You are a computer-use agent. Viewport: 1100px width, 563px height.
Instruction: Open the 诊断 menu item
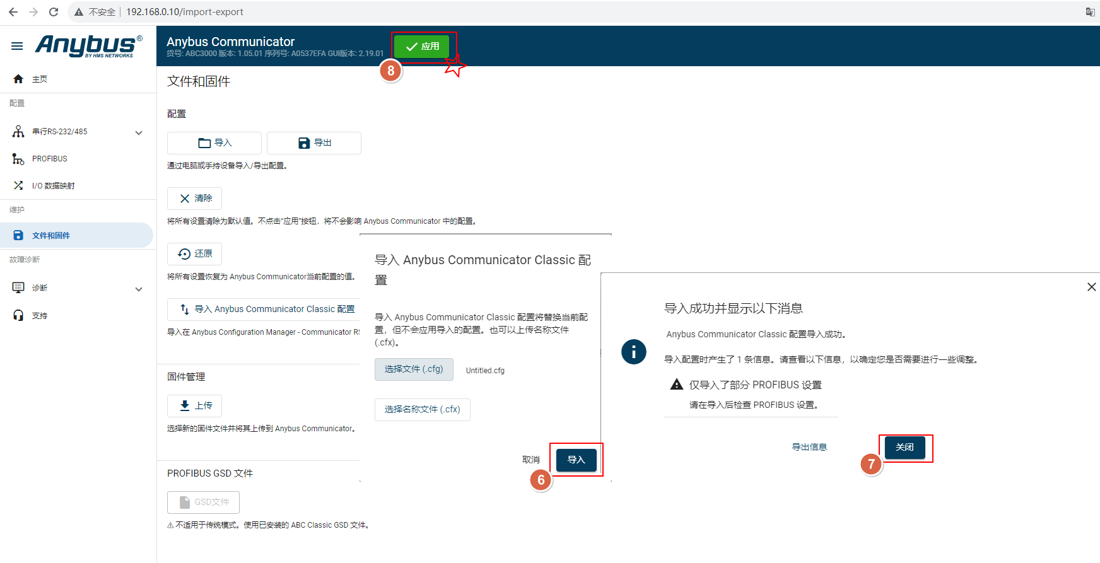click(x=40, y=287)
